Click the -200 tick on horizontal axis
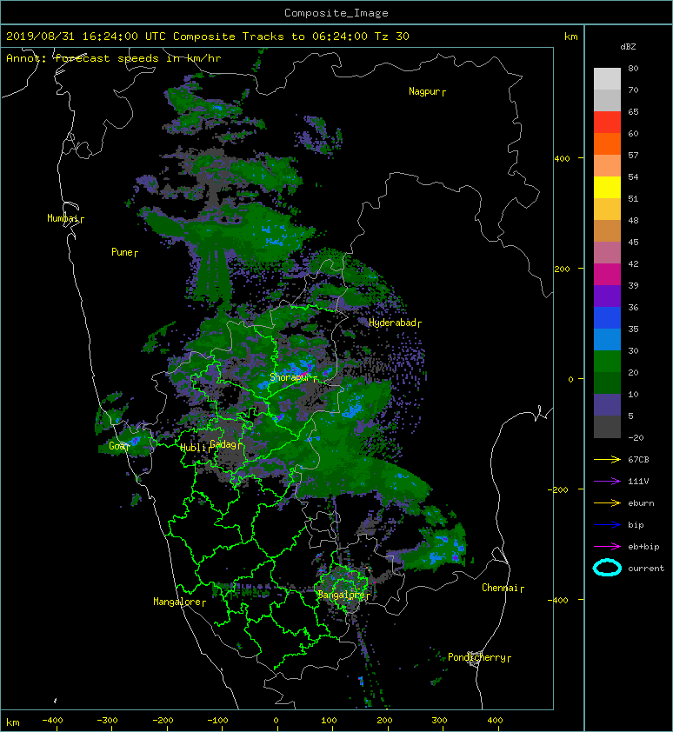673x732 pixels. 163,721
